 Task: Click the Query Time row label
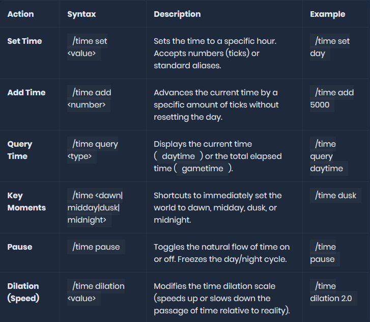tap(20, 150)
